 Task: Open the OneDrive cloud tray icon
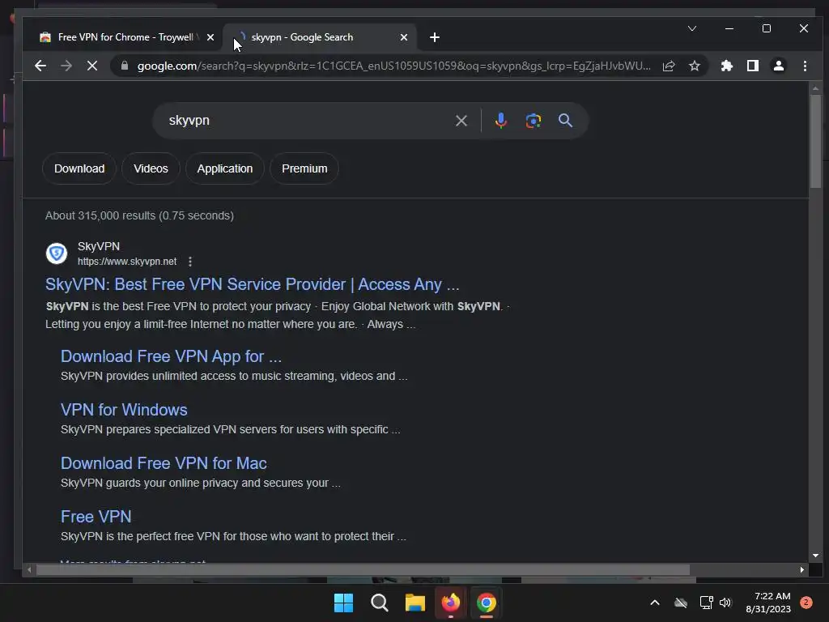pos(681,603)
